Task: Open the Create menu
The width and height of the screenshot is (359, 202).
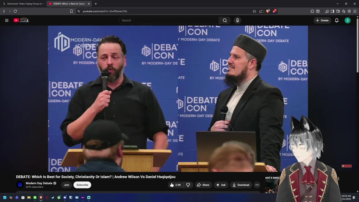Action: pyautogui.click(x=322, y=20)
